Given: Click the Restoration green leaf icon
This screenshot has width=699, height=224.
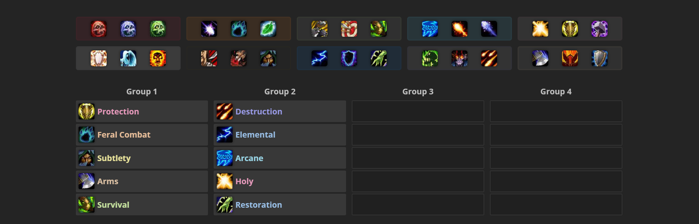Looking at the screenshot, I should click(268, 28).
